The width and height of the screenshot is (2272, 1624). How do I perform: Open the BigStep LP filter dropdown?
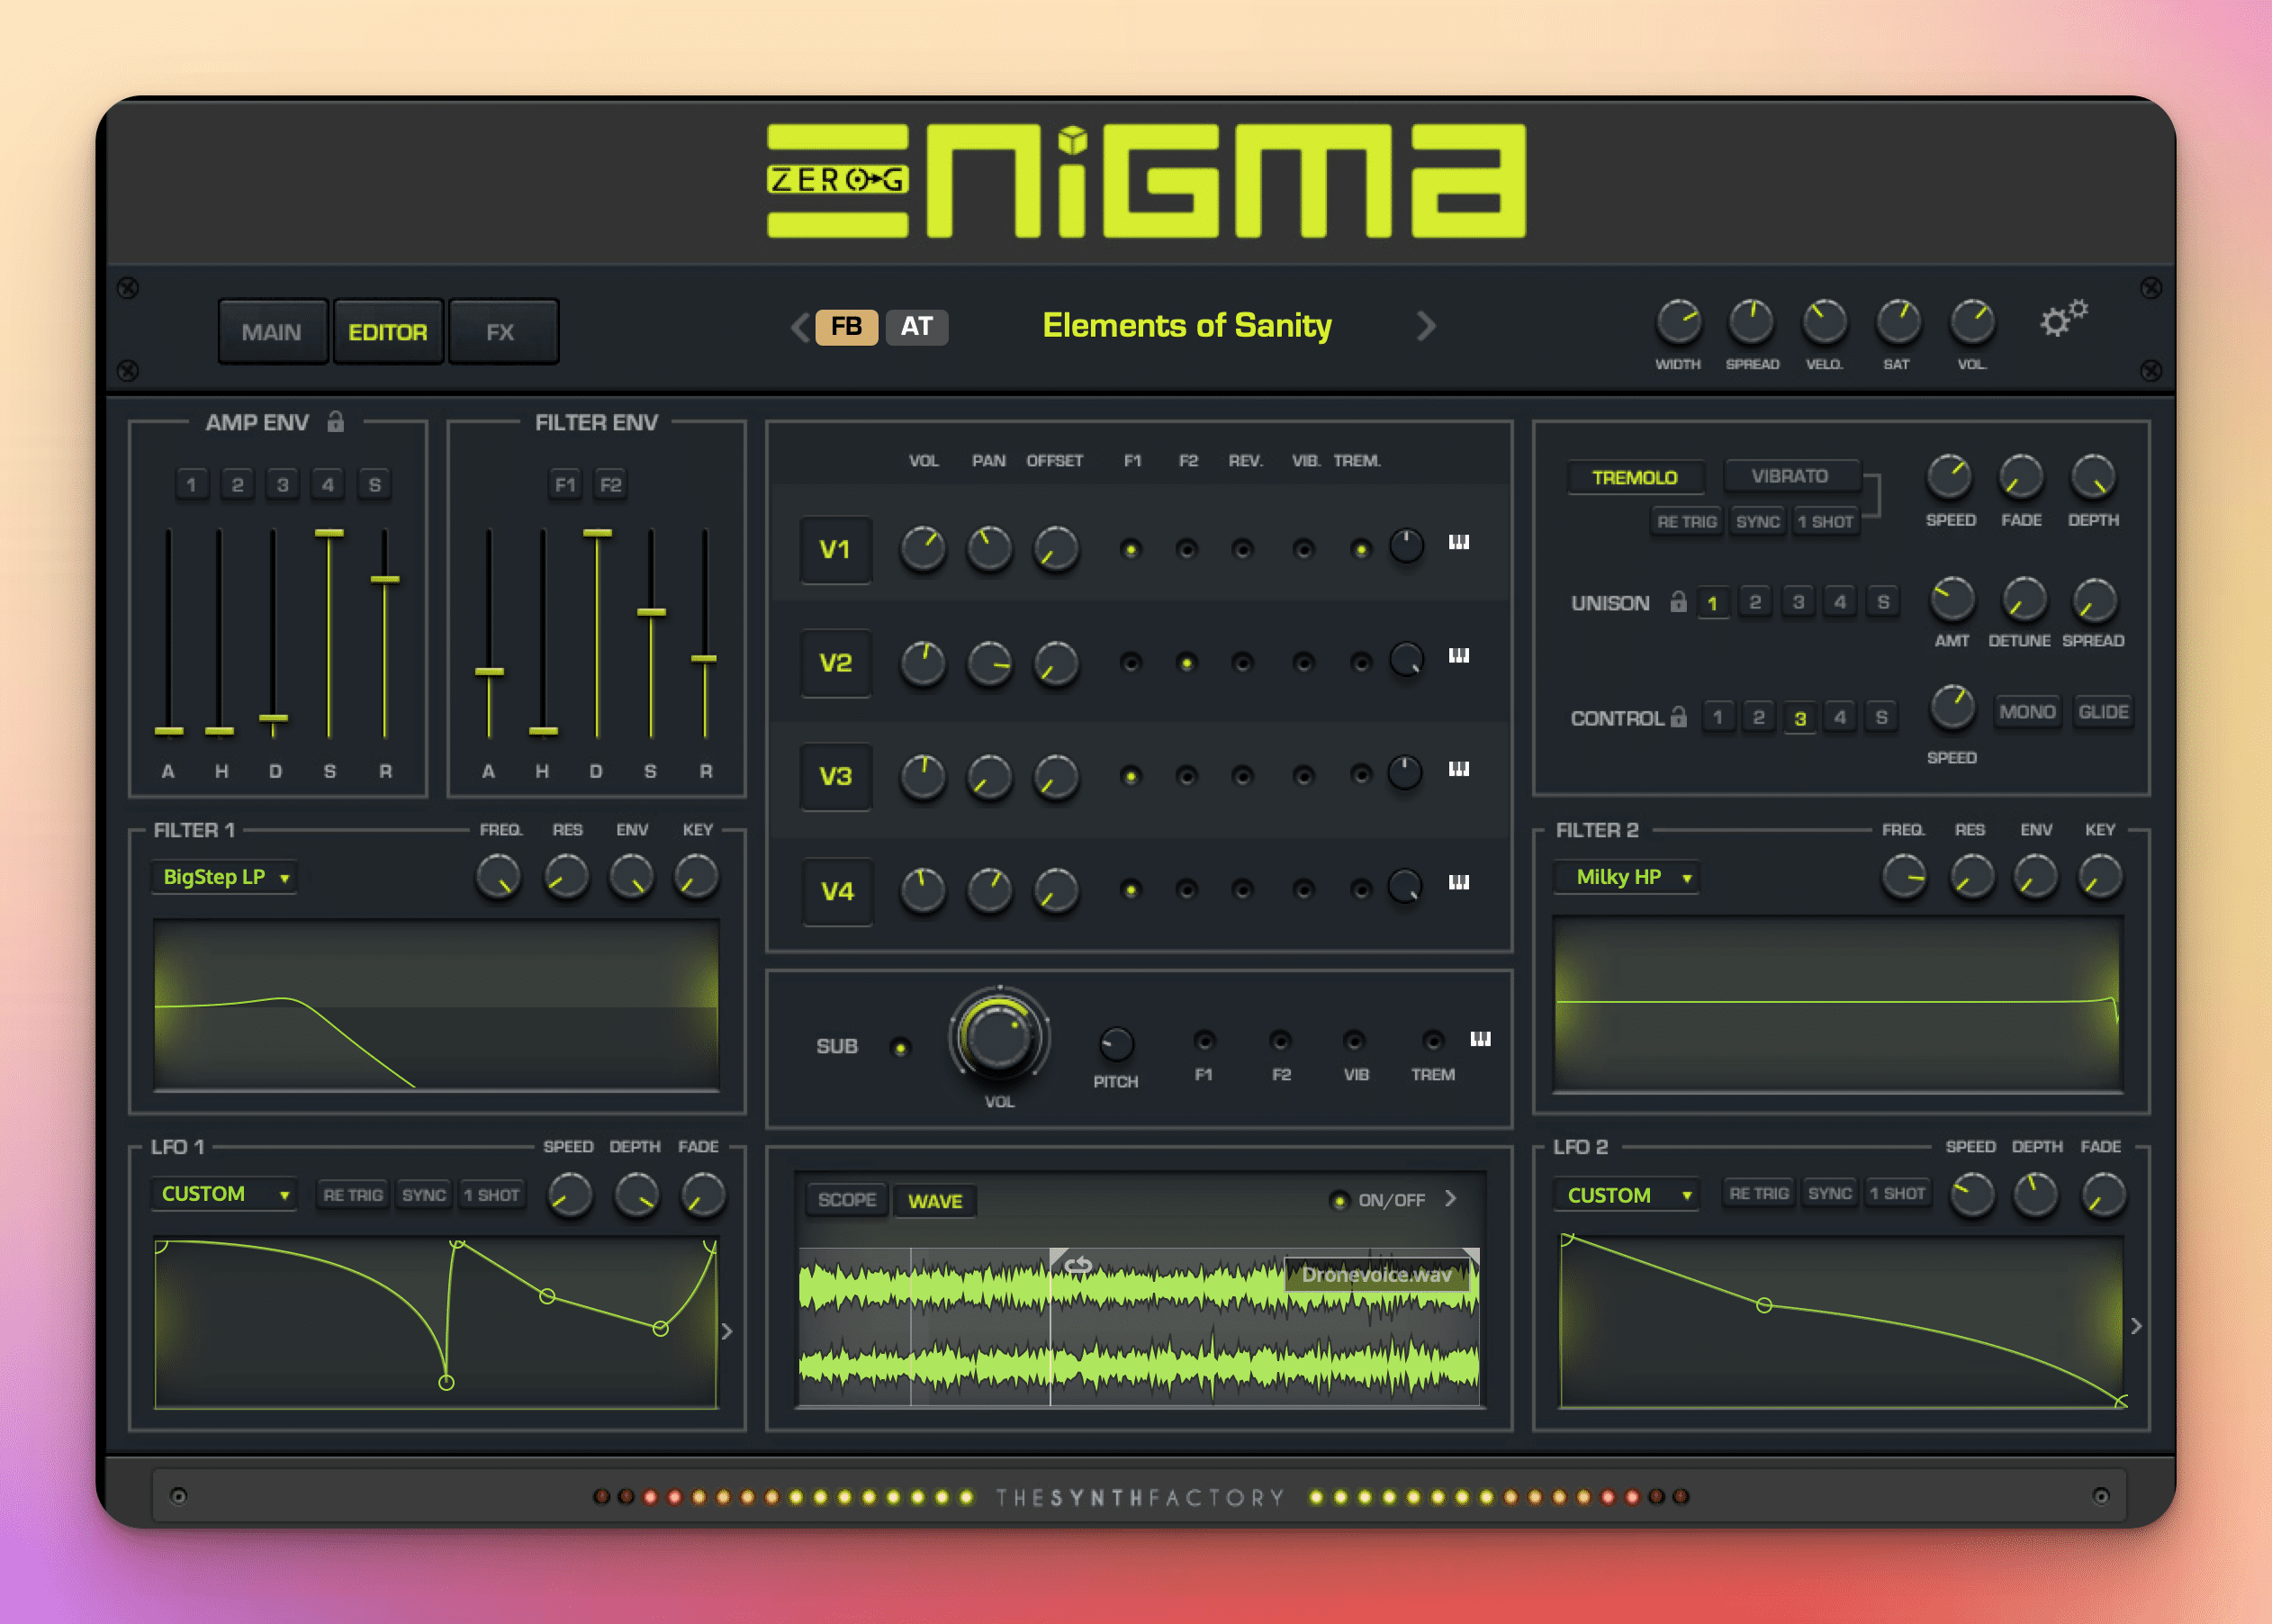click(x=225, y=877)
